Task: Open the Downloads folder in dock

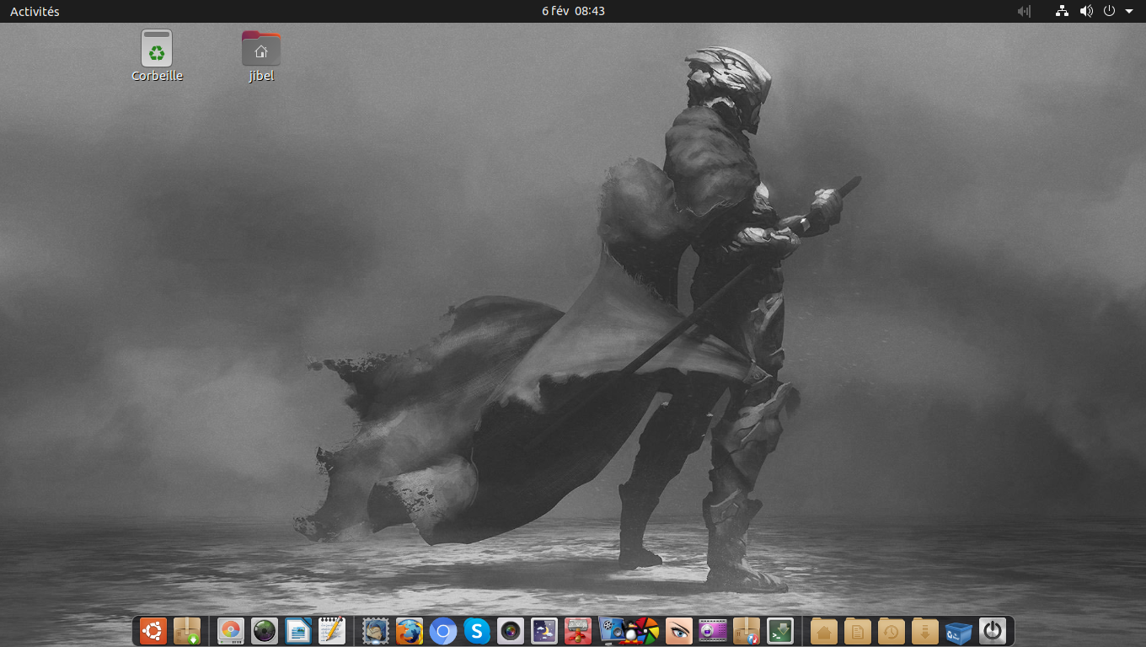Action: (x=925, y=630)
